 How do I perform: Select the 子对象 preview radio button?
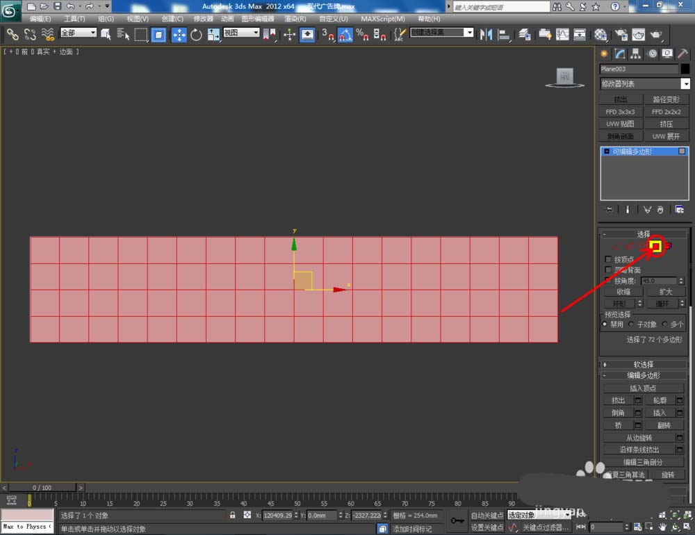tap(631, 324)
